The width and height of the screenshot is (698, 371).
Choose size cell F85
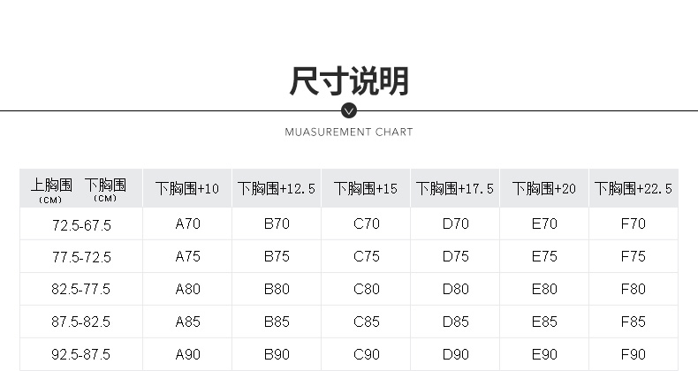[x=633, y=322]
